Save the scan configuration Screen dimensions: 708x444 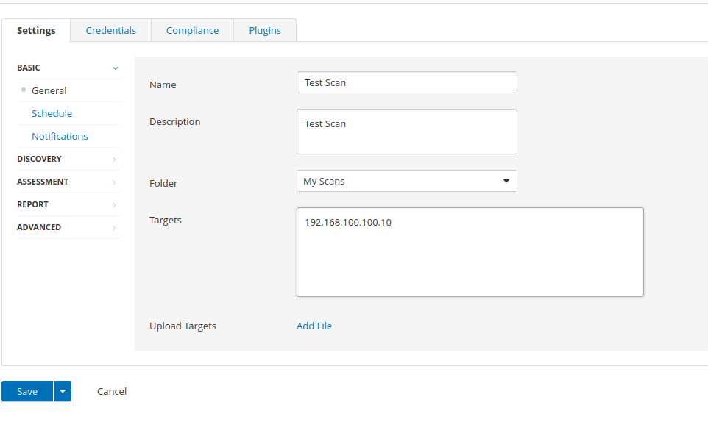[27, 391]
